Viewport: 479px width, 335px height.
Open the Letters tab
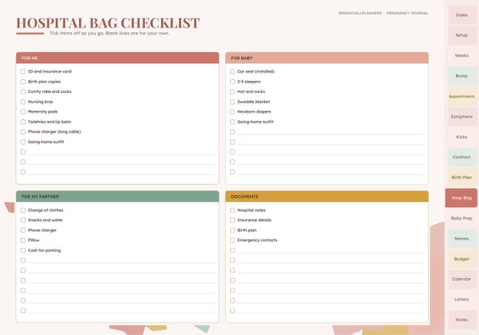tap(462, 299)
